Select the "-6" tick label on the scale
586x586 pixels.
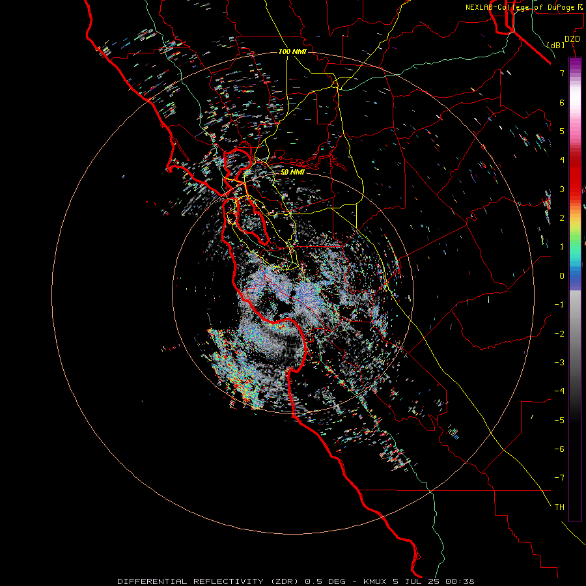[559, 449]
